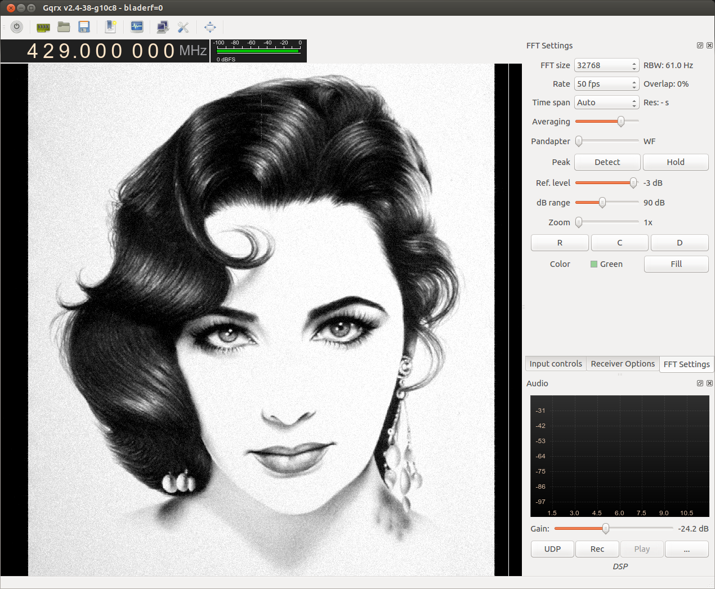Click the save settings floppy icon
The height and width of the screenshot is (589, 715).
click(x=84, y=27)
